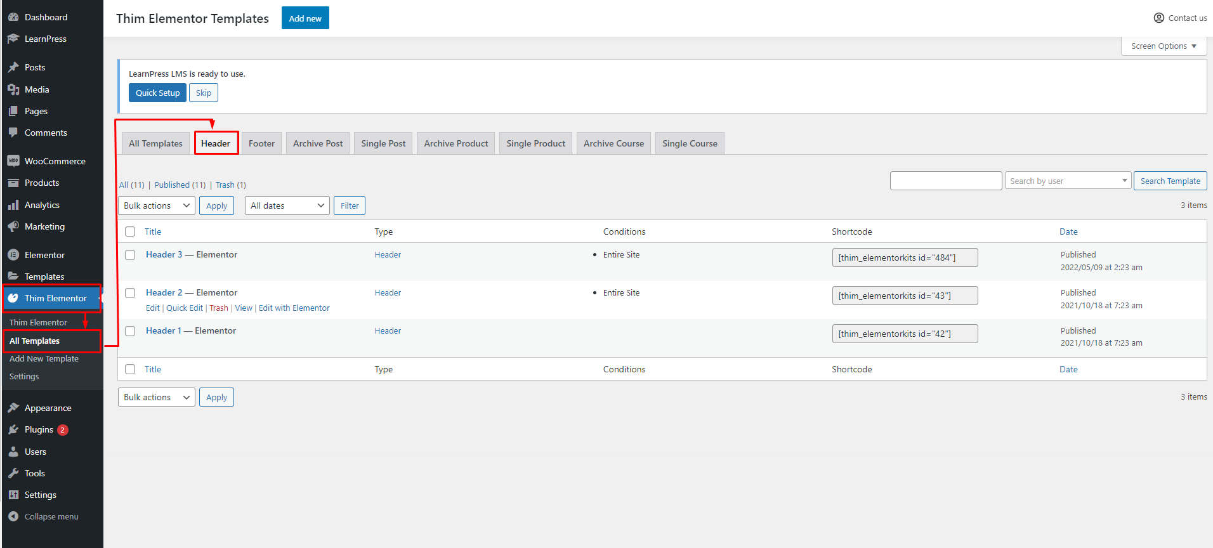Click Published (11) filter link
This screenshot has width=1213, height=548.
click(x=180, y=185)
